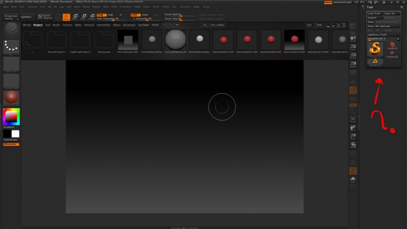Image resolution: width=407 pixels, height=229 pixels.
Task: Click the LightBox Go button
Action: 205,25
